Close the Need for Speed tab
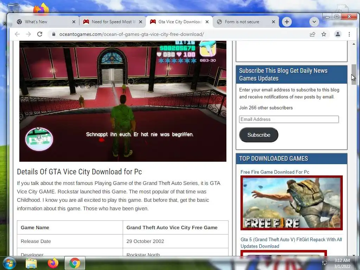360x270 pixels. point(141,22)
